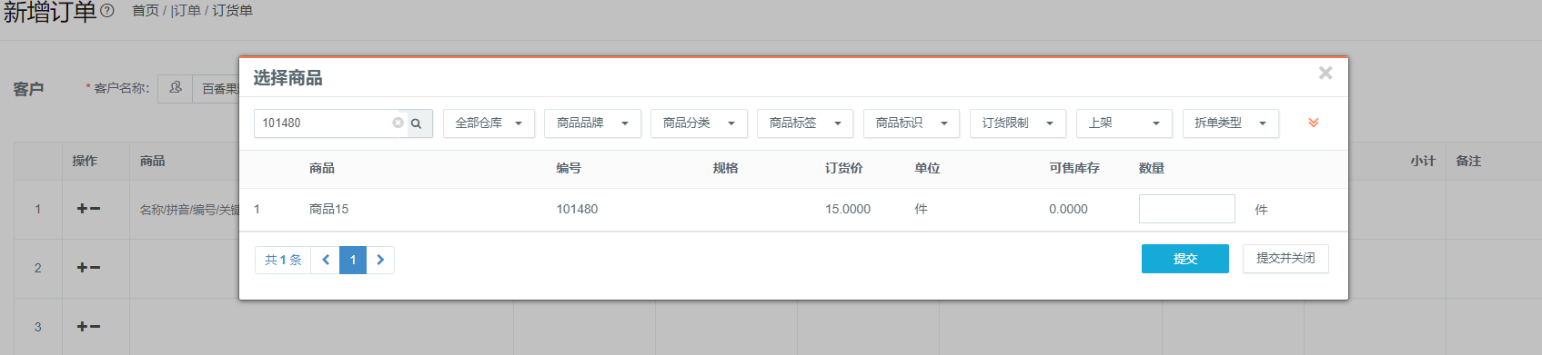The height and width of the screenshot is (355, 1542).
Task: Add a row in order line 3
Action: tap(82, 327)
